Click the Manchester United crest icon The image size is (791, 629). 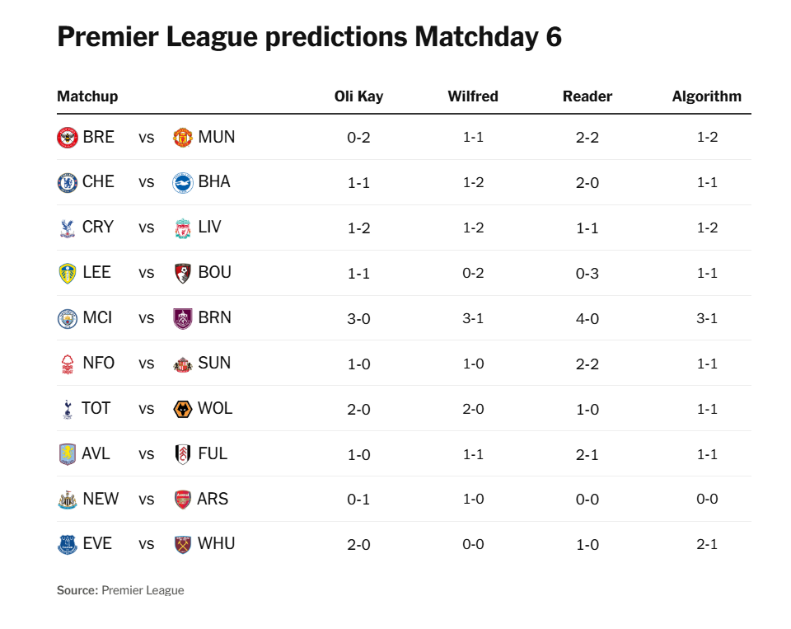point(183,138)
